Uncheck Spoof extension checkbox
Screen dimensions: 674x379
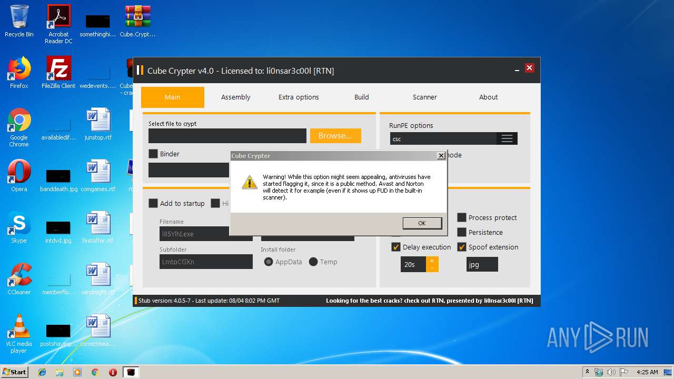462,247
